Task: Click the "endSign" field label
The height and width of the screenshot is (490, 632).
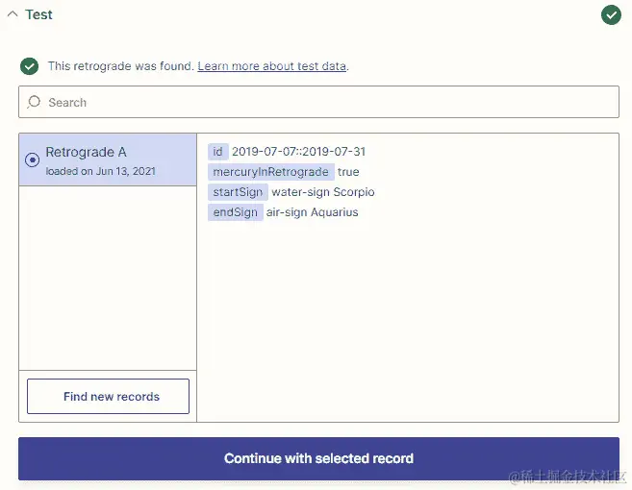Action: coord(236,212)
